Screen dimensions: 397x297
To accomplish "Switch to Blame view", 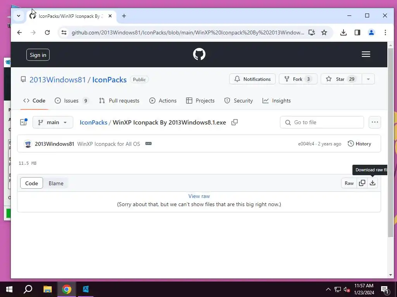I will (x=56, y=183).
